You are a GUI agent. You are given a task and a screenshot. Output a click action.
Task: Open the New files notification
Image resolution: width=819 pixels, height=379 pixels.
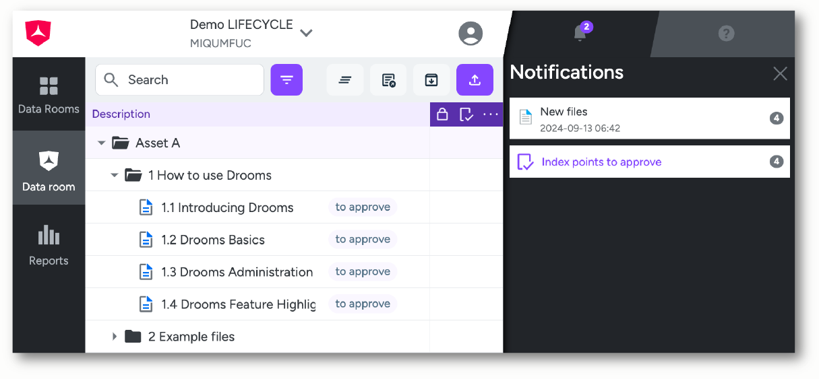tap(650, 118)
